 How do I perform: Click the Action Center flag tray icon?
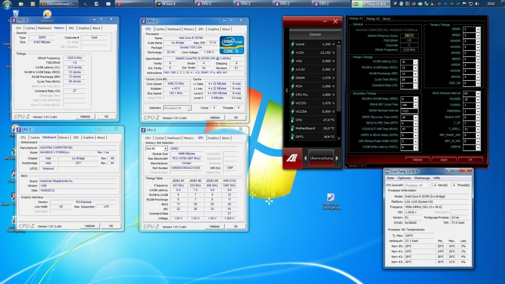coord(465,4)
